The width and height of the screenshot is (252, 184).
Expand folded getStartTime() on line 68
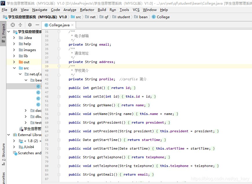[59, 140]
